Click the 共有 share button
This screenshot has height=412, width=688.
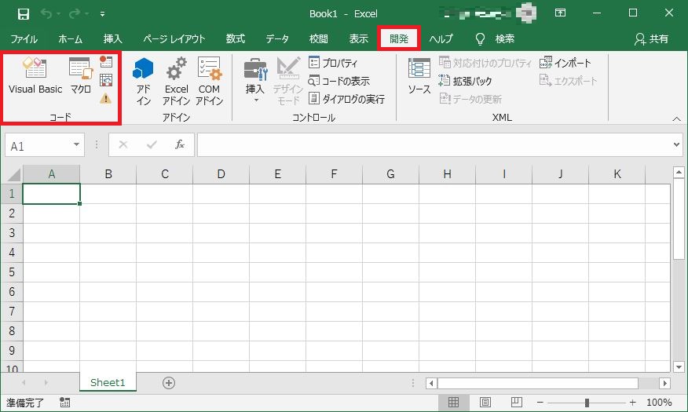point(651,39)
